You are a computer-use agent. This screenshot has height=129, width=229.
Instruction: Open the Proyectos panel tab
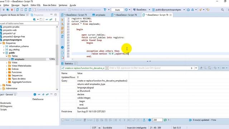(x=37, y=15)
